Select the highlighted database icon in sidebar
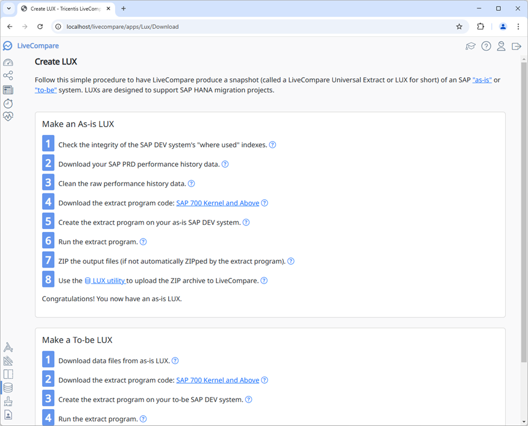 coord(8,387)
